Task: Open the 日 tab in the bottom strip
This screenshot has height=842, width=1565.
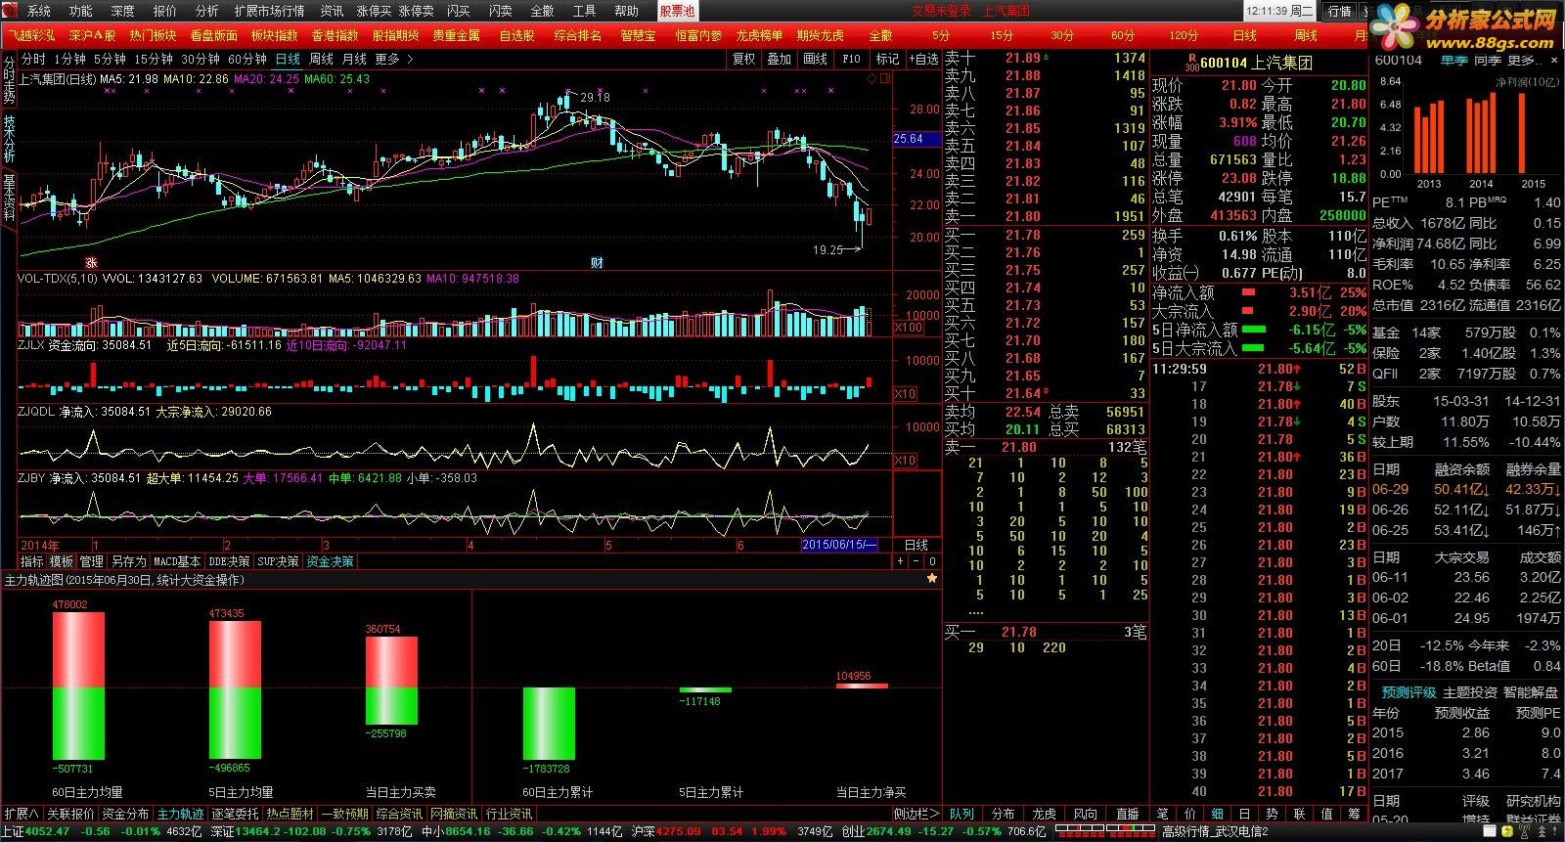Action: click(1244, 814)
